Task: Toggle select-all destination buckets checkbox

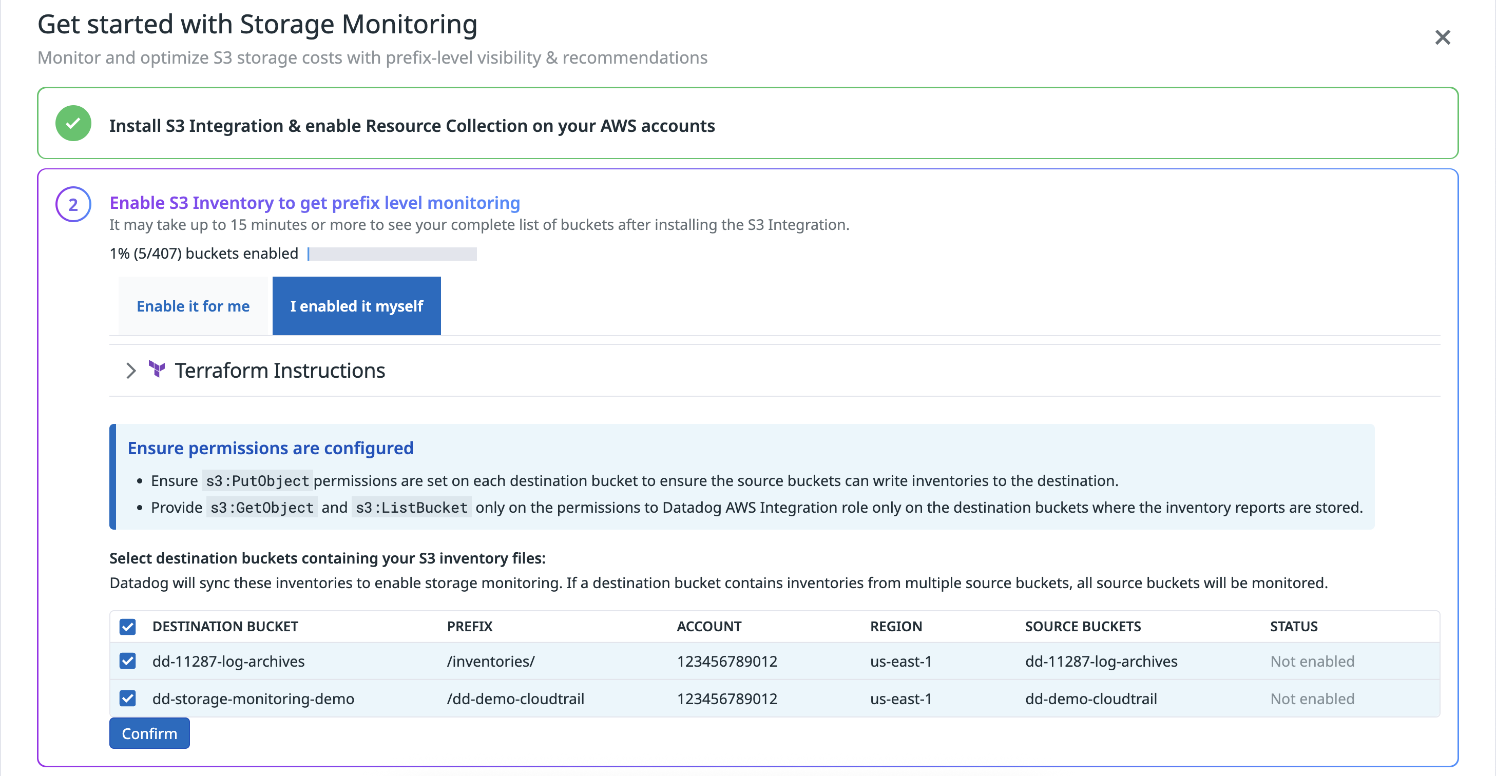Action: pos(128,626)
